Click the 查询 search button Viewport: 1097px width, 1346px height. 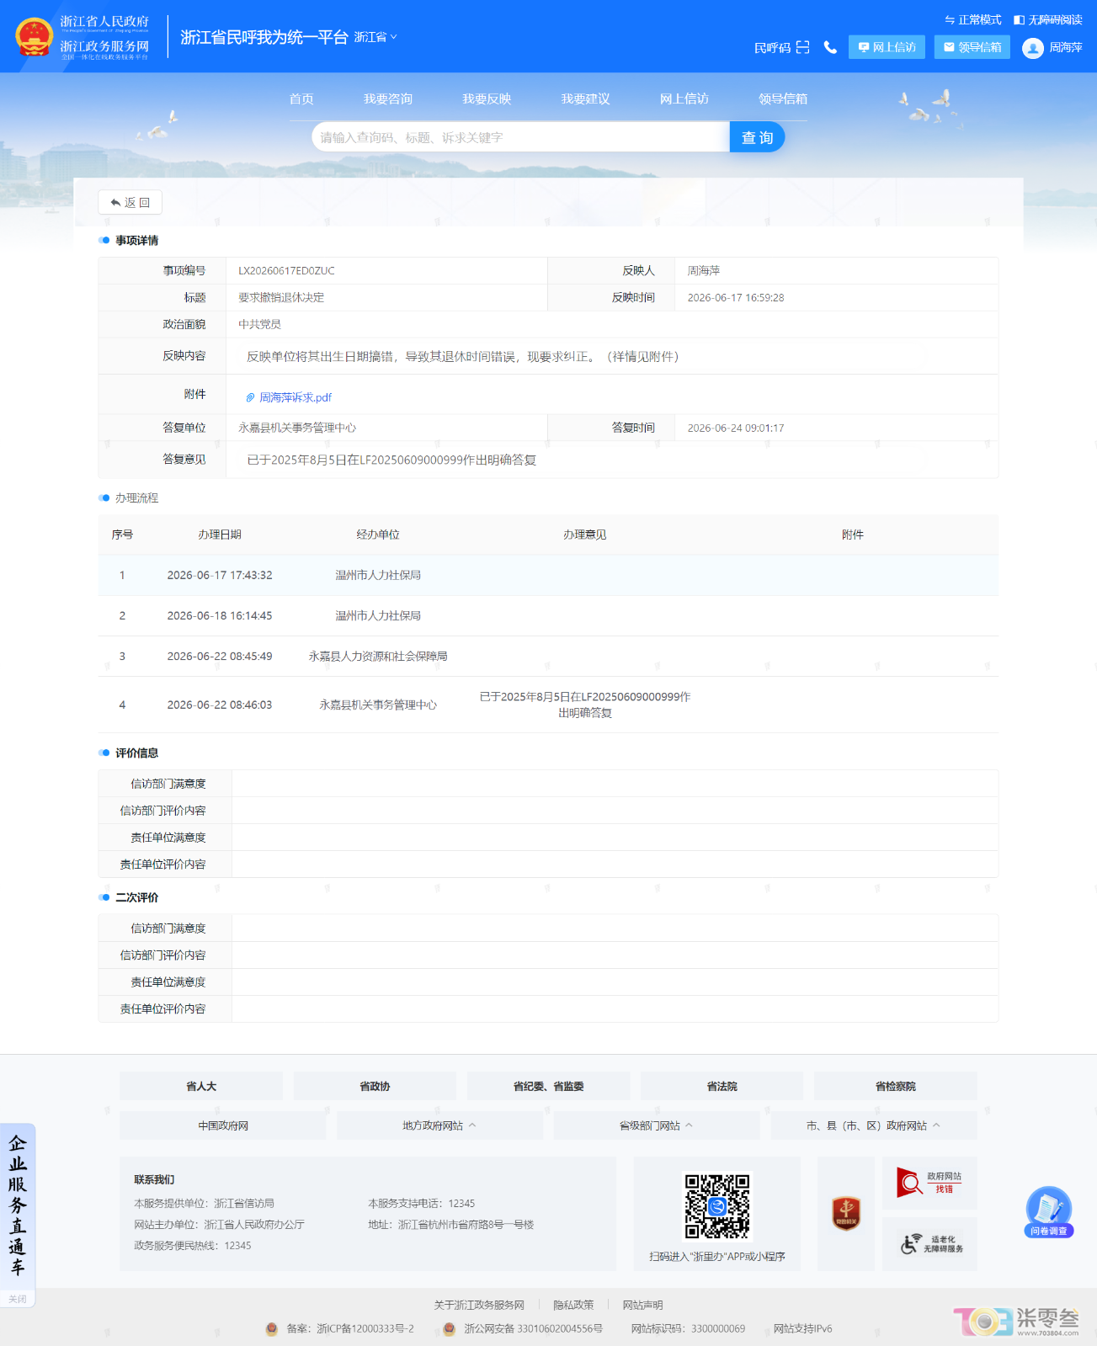click(757, 137)
